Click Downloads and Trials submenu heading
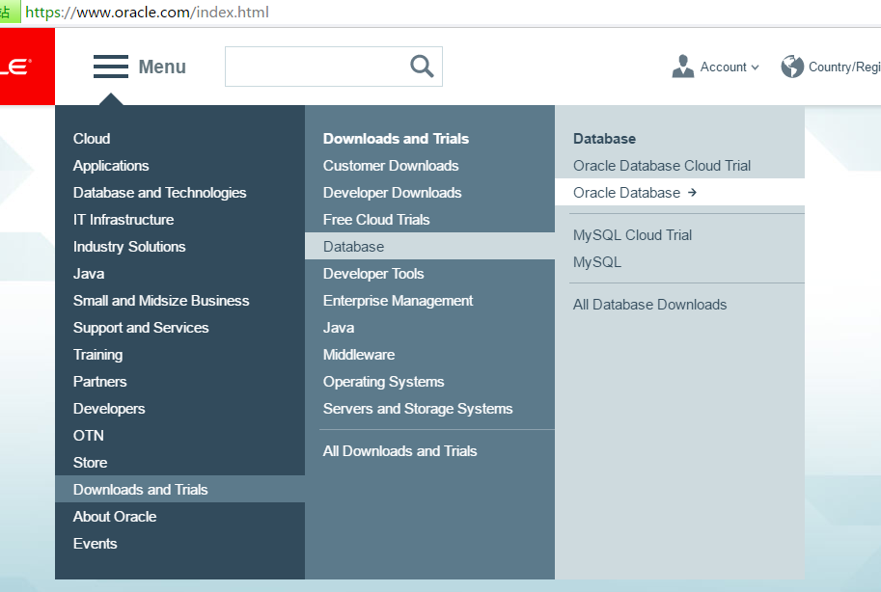 [x=396, y=139]
